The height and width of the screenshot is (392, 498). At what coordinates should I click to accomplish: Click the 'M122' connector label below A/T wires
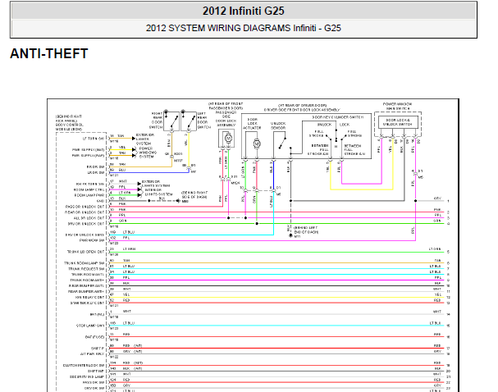coord(114,357)
